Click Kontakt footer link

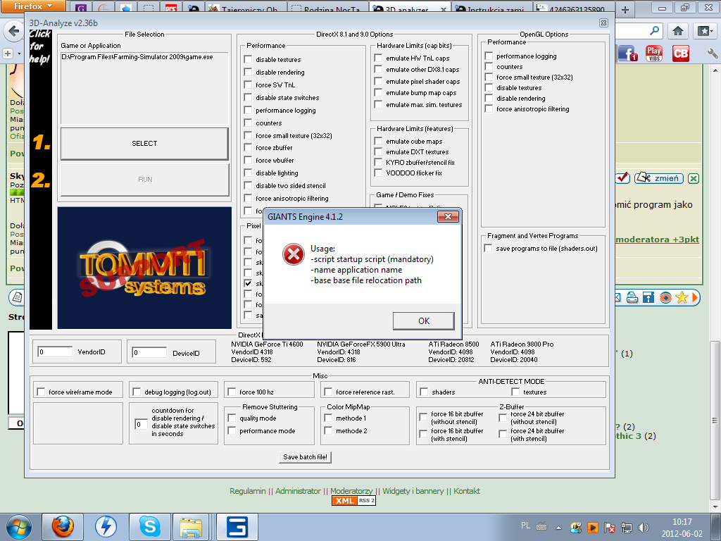point(467,491)
